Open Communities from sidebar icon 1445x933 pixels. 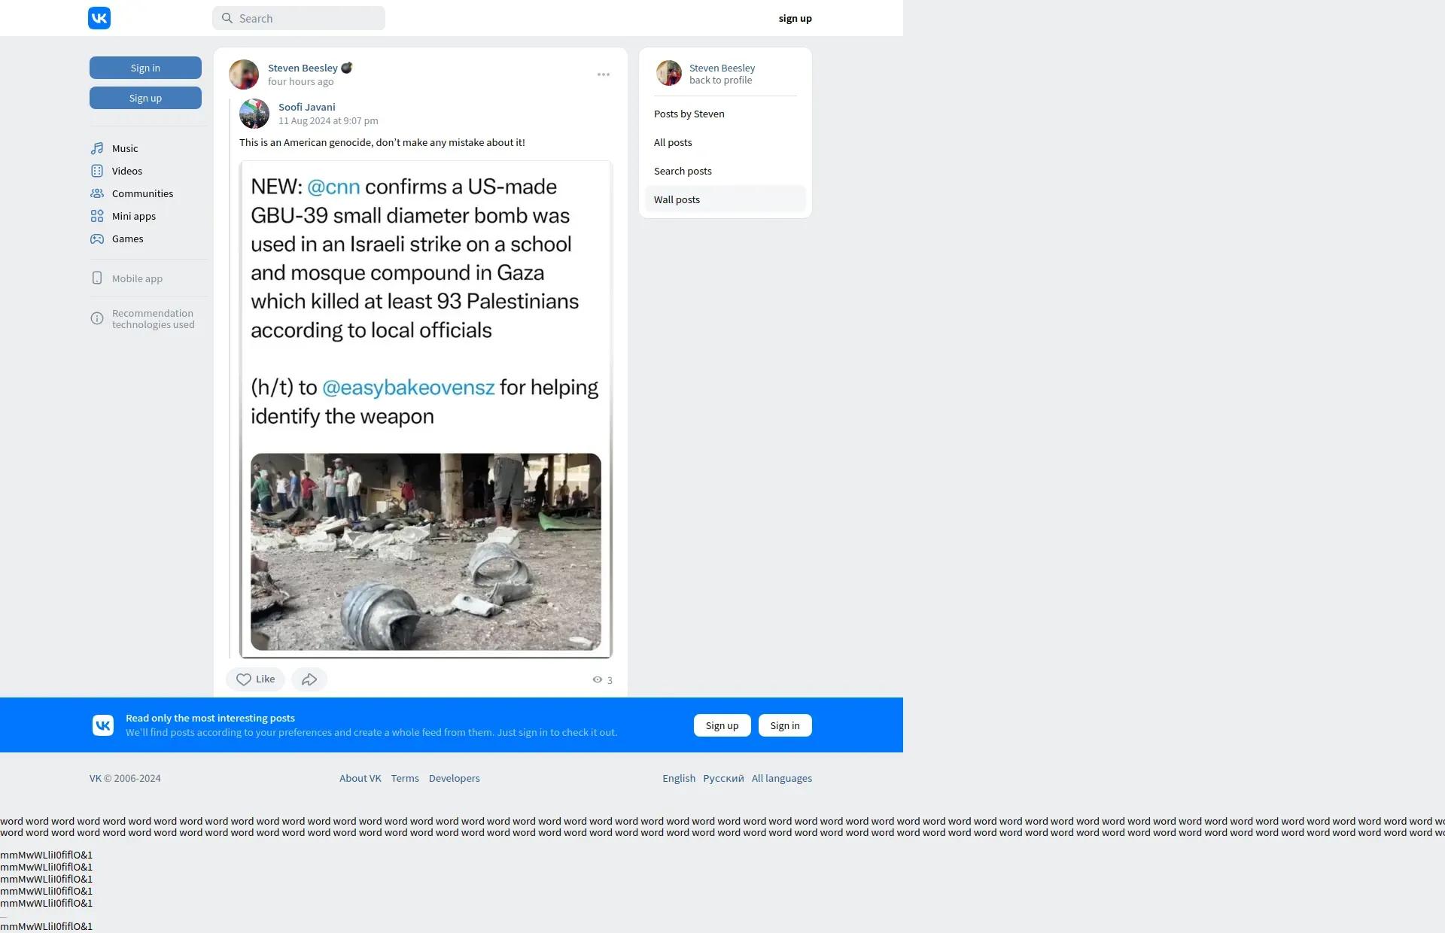click(x=97, y=193)
